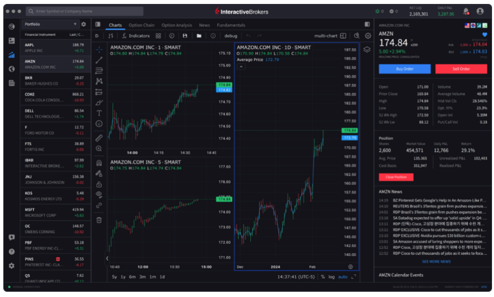494x297 pixels.
Task: Select the crosshair cursor drawing tool
Action: point(99,49)
